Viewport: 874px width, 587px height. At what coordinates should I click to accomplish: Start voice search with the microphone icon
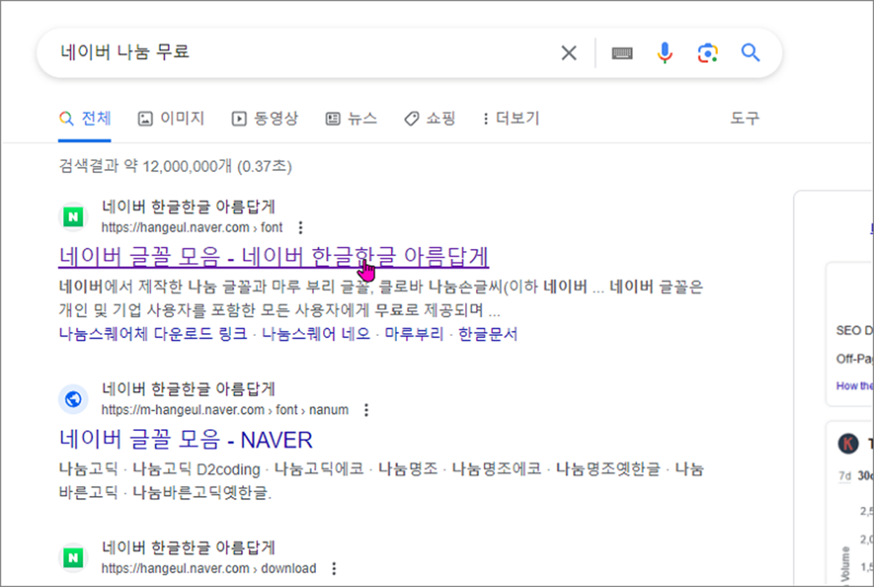coord(664,53)
